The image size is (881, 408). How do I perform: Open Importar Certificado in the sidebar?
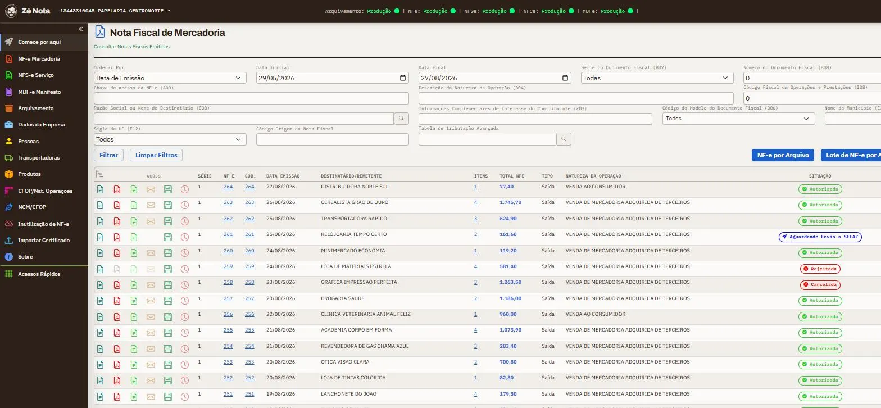coord(44,240)
